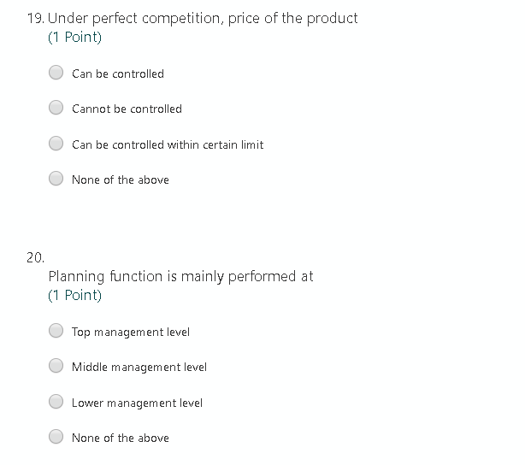Choose the 'Top management level' radio button
The width and height of the screenshot is (525, 465).
tap(56, 331)
